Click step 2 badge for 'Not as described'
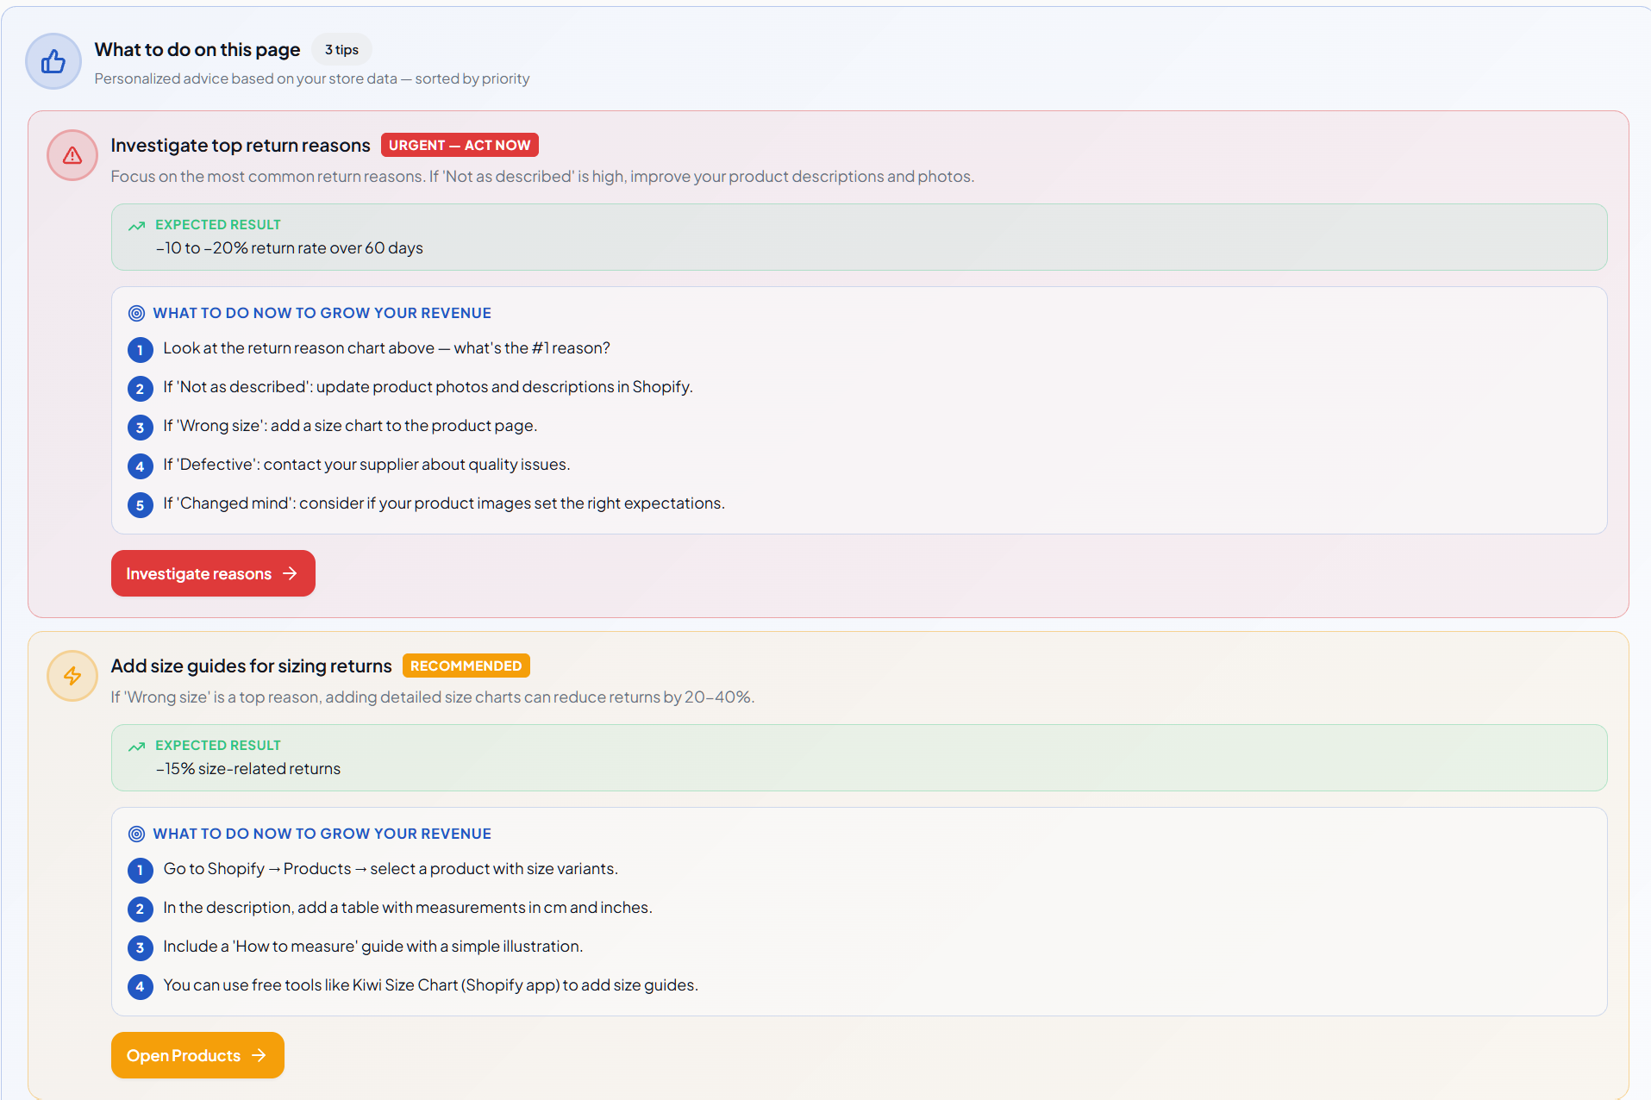Screen dimensions: 1651x1100 (140, 389)
